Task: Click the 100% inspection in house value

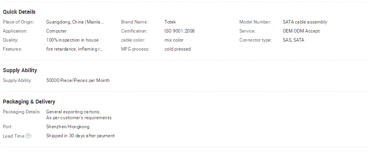Action: [x=72, y=40]
